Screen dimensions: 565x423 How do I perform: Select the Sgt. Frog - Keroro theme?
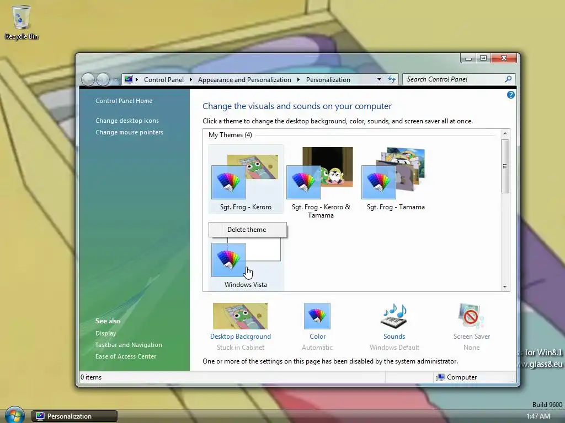246,179
